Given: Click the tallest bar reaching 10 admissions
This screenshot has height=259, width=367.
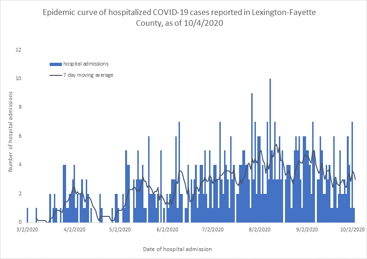Looking at the screenshot, I should [x=270, y=150].
